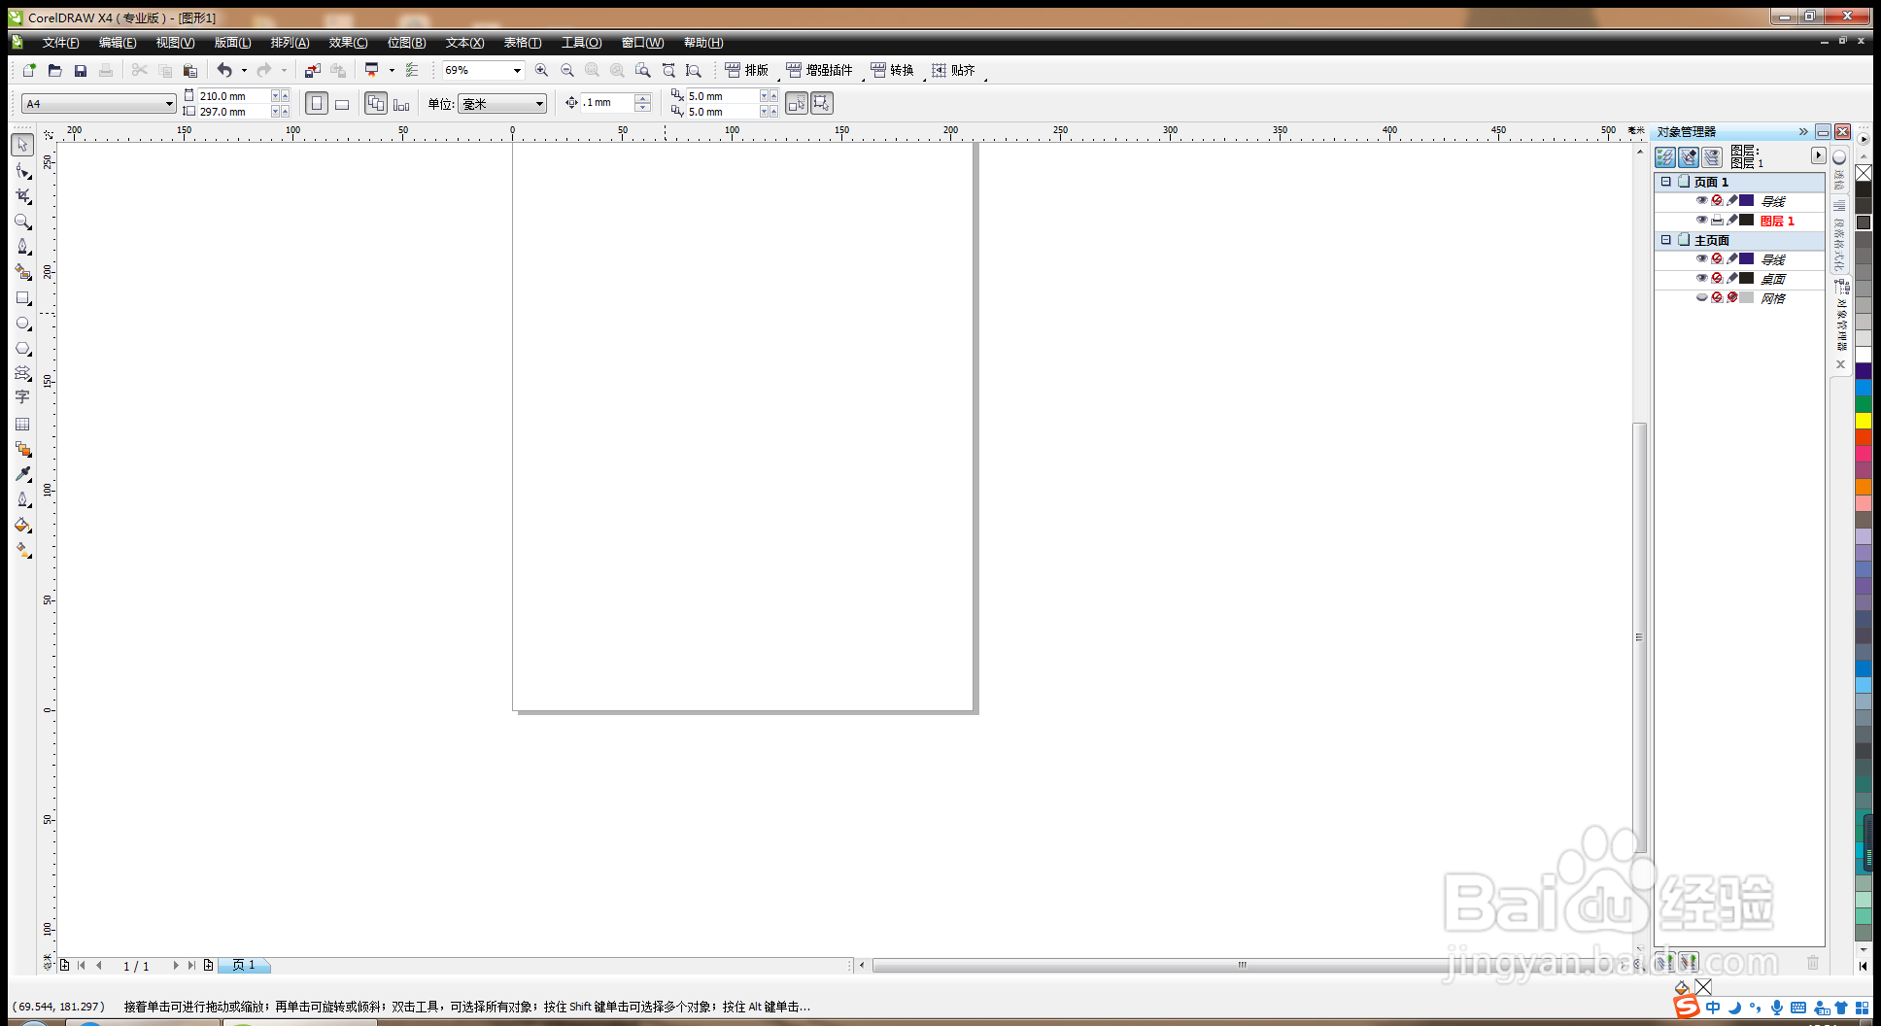Set page to landscape orientation
Image resolution: width=1881 pixels, height=1026 pixels.
pos(342,103)
